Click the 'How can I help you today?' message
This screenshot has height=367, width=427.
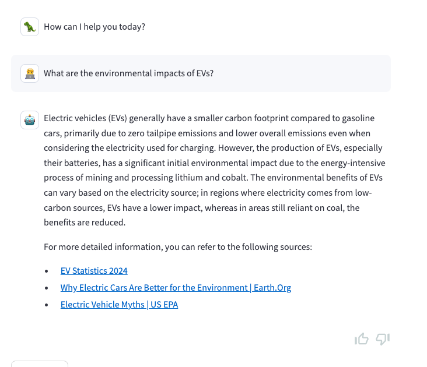click(x=94, y=27)
